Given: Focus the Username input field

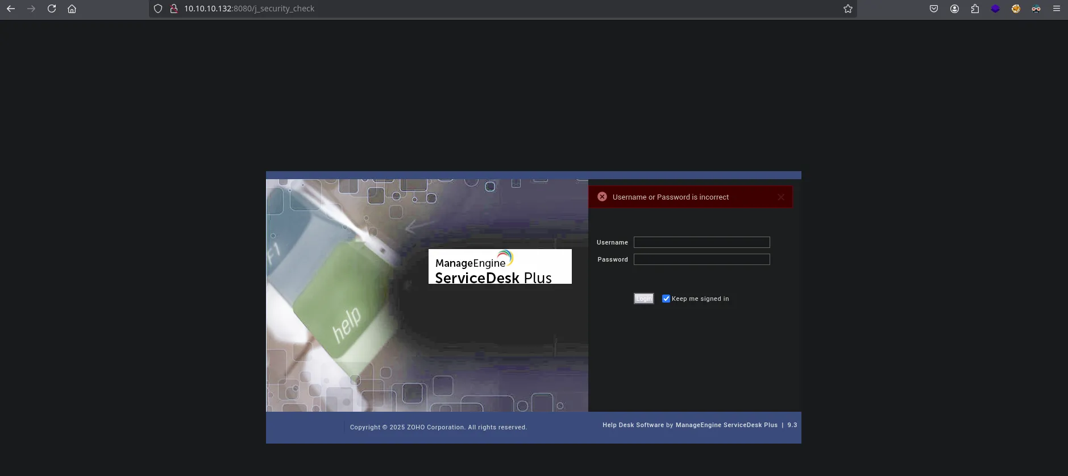Looking at the screenshot, I should 702,242.
